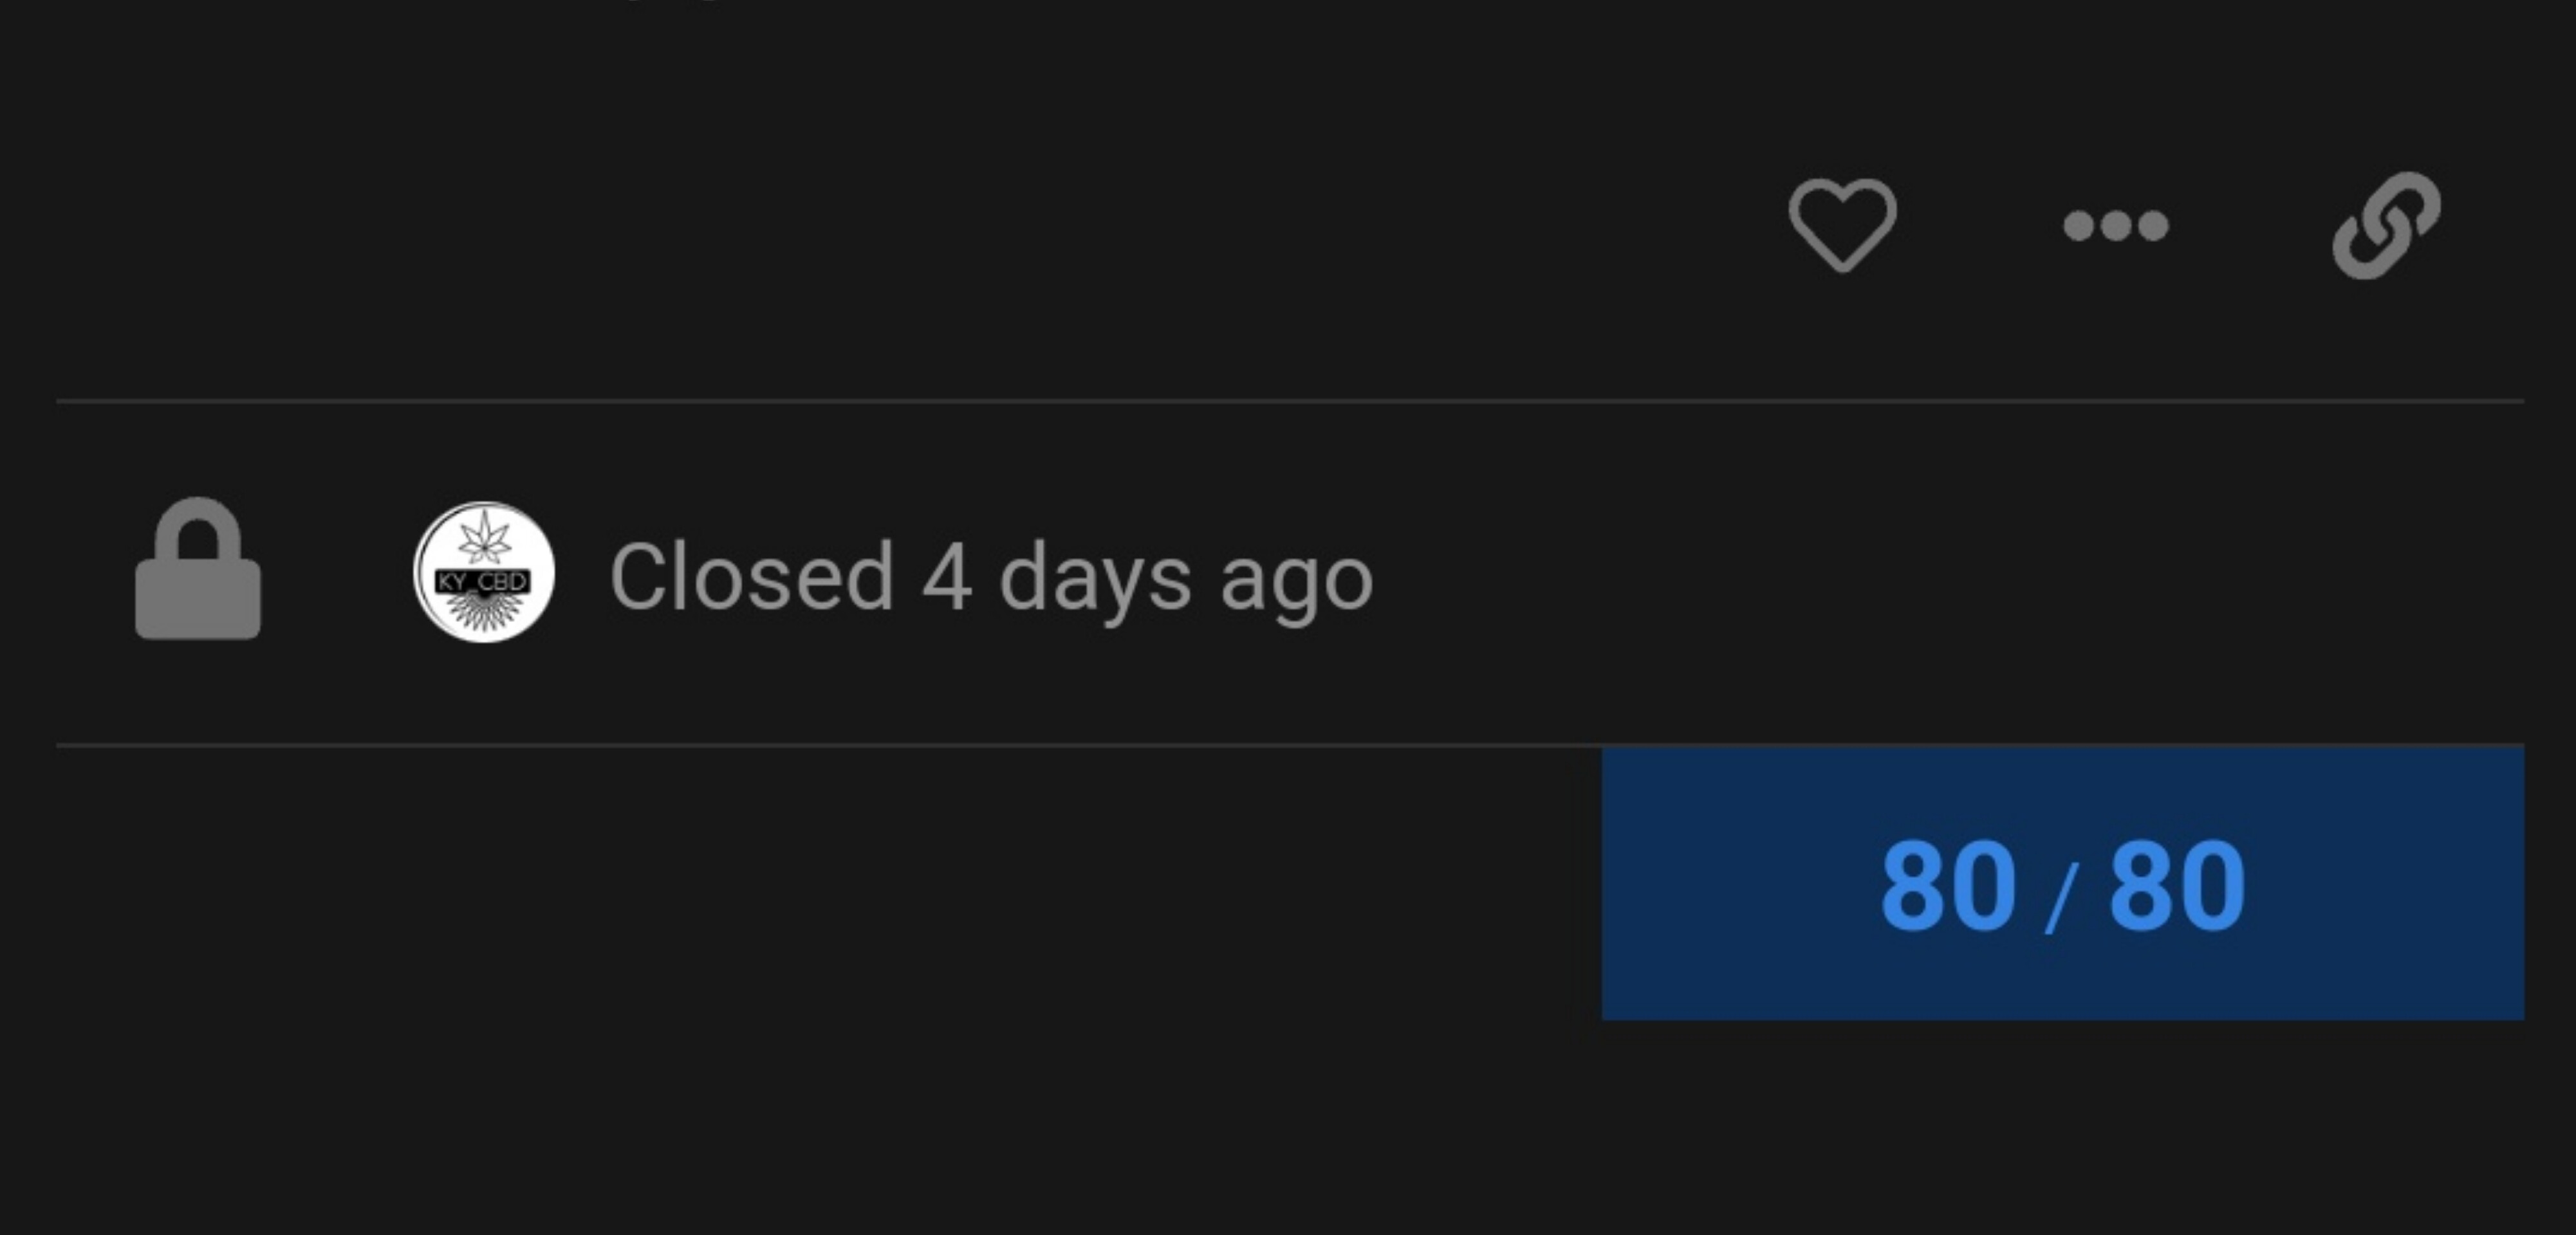Show more actions via the ellipsis icon
The image size is (2576, 1235).
(2116, 225)
